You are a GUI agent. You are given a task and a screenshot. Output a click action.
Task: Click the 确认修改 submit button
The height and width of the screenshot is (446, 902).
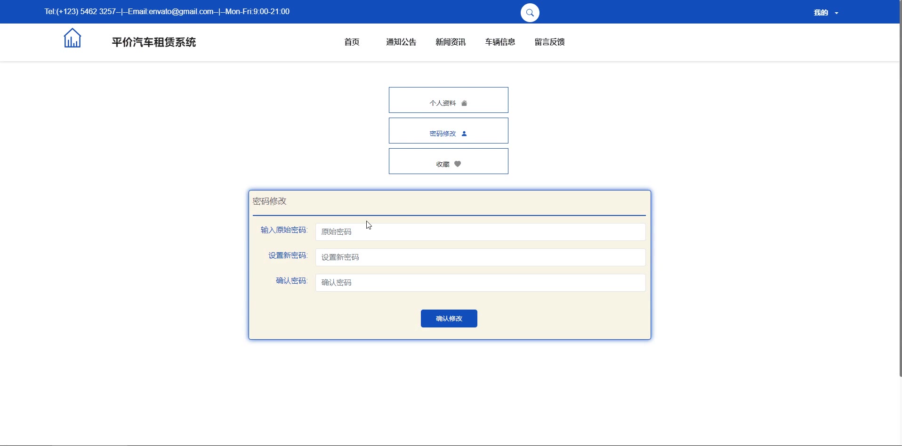(x=449, y=319)
